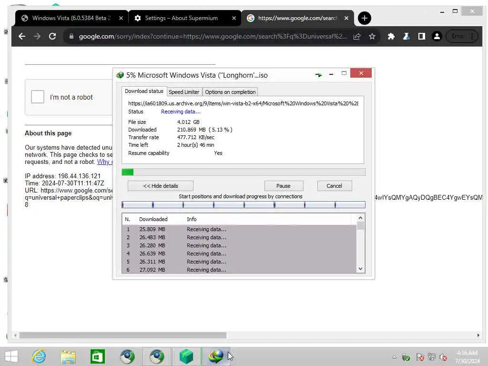Select connection row 6 with 27.092 MB
This screenshot has height=366, width=488.
(239, 270)
